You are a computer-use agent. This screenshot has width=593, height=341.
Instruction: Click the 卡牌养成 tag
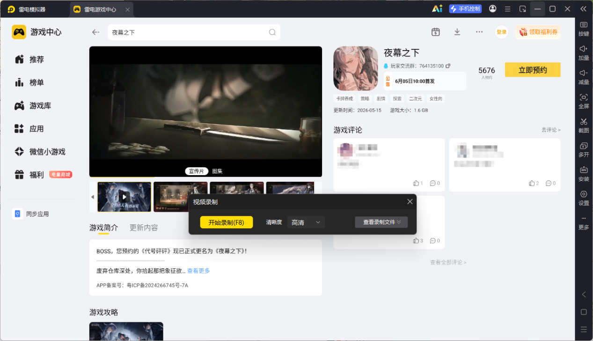pyautogui.click(x=344, y=99)
